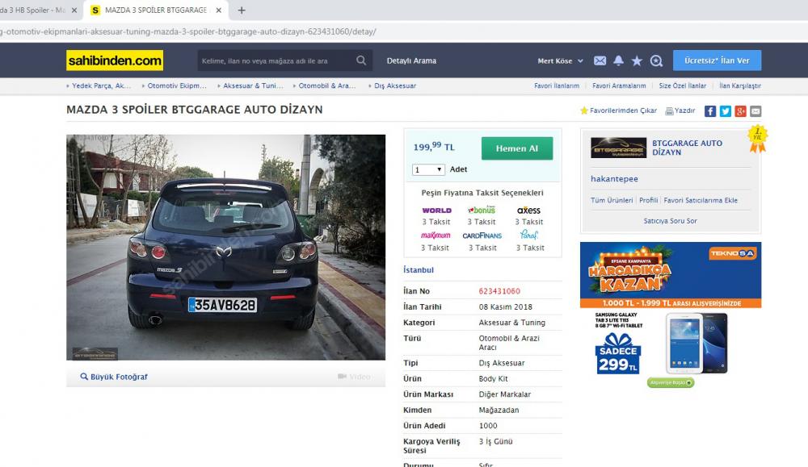Image resolution: width=808 pixels, height=467 pixels.
Task: Expand the Mert Köse account menu
Action: coord(560,60)
